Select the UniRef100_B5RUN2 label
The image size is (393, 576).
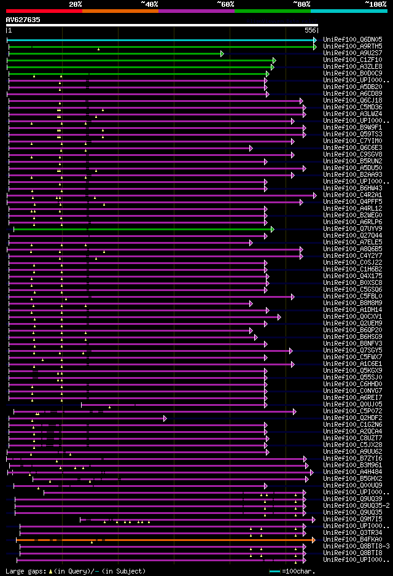(352, 161)
